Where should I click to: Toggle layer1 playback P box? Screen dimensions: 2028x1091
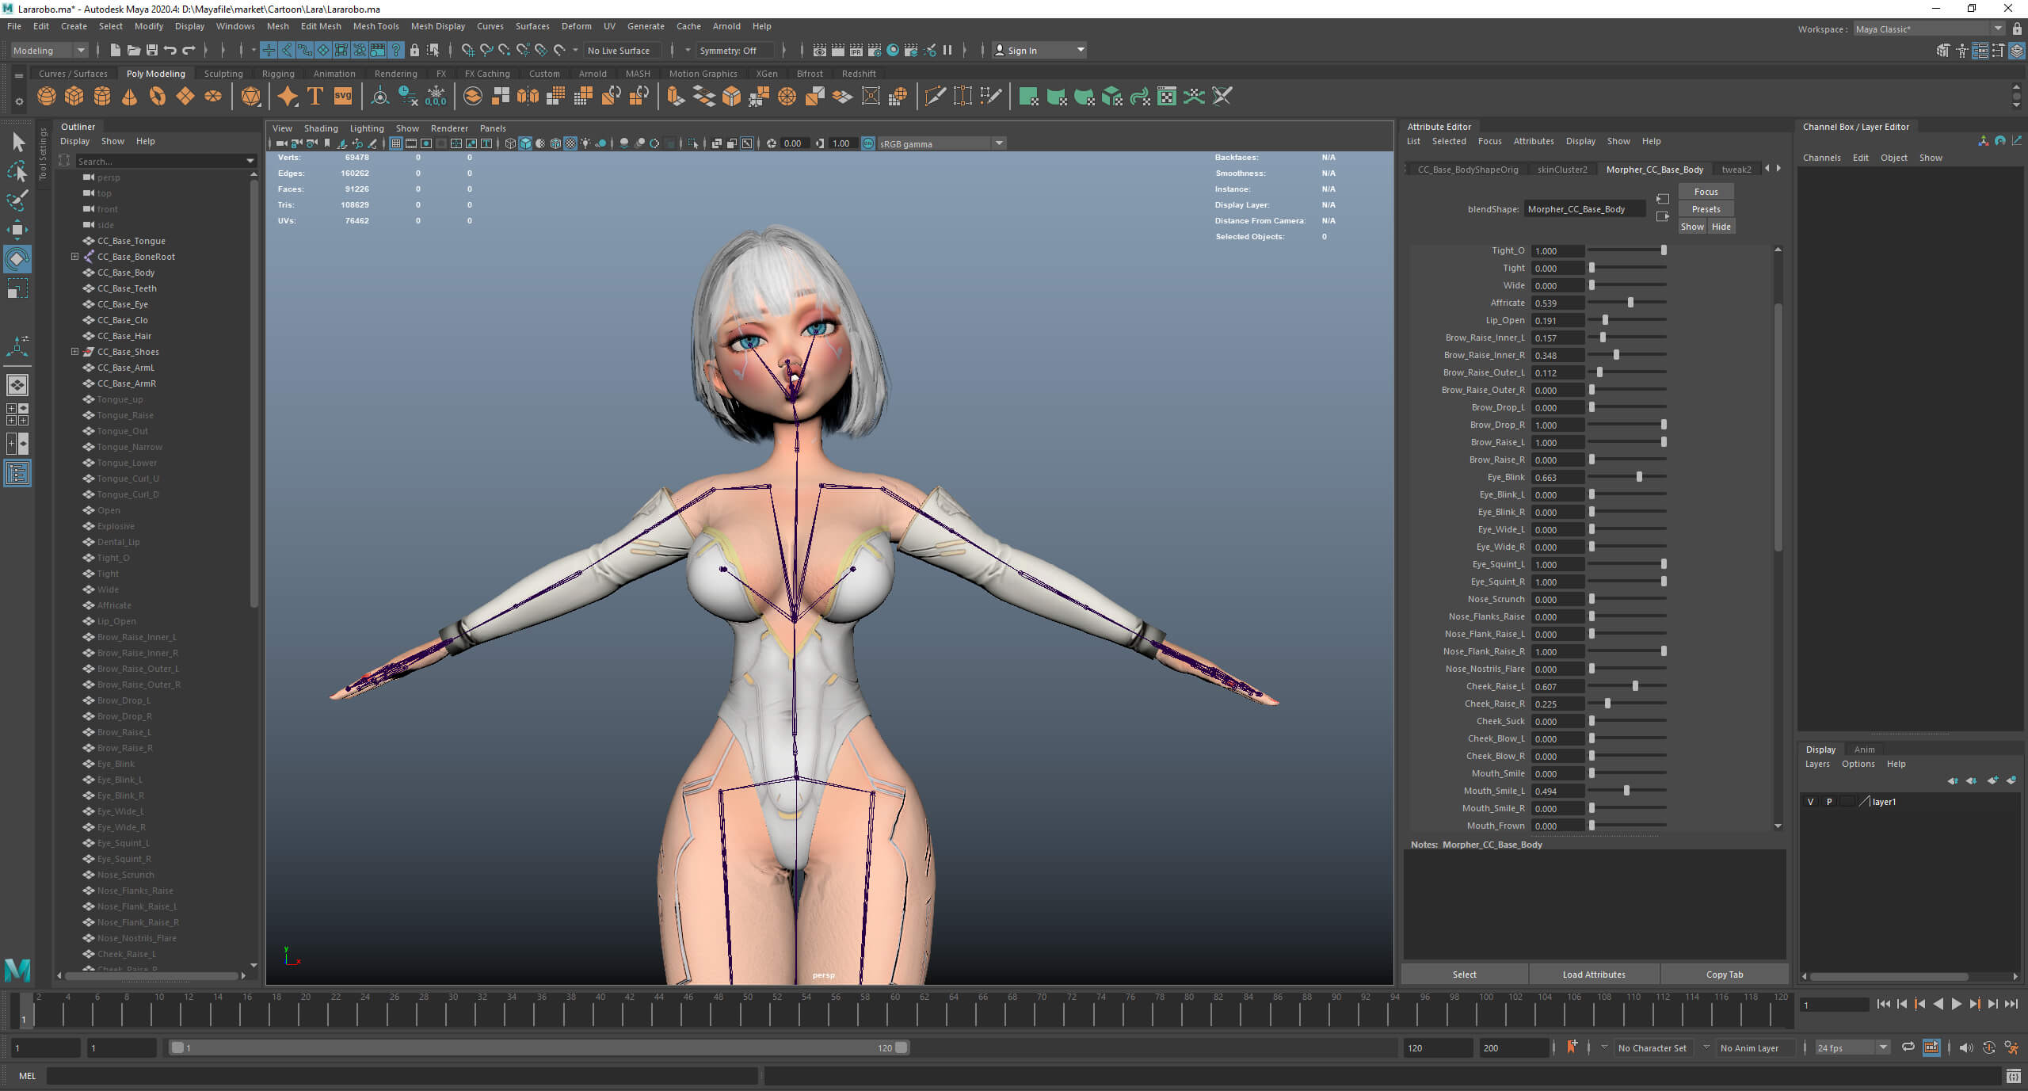[x=1829, y=802]
